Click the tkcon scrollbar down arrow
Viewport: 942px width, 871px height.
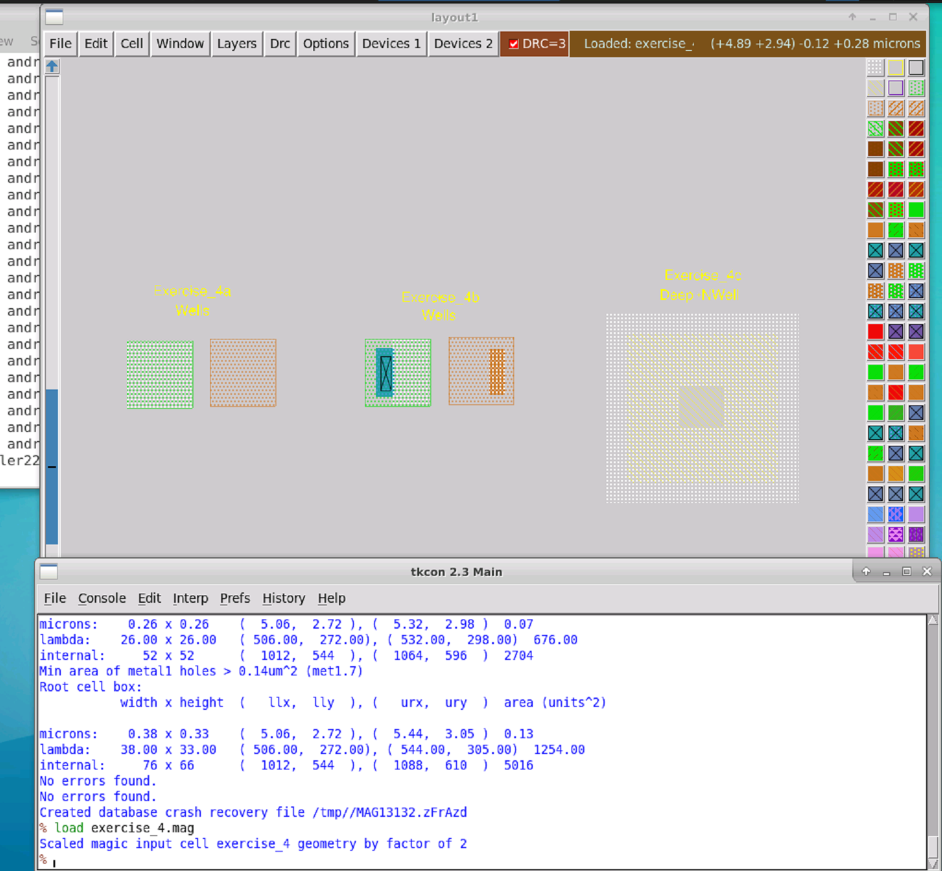click(x=933, y=864)
